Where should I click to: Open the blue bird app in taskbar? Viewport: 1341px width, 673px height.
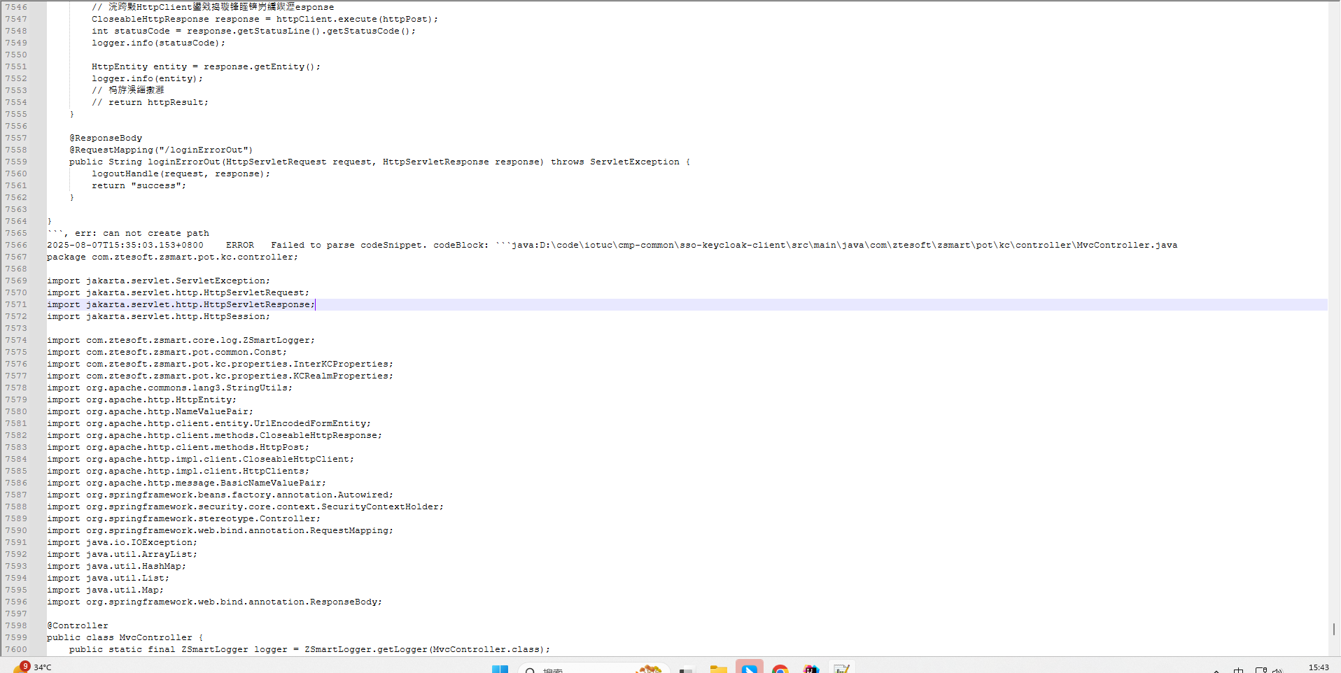[x=749, y=668]
